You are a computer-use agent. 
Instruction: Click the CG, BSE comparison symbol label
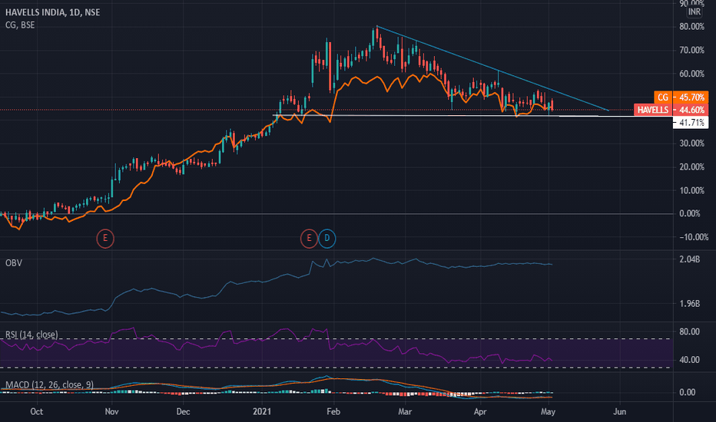pos(20,25)
